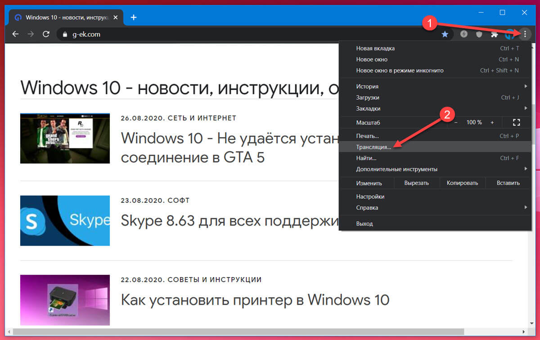Click the 'СОВЕТЫ И ИНСТРУКЦИИ' category label
Screen dimensions: 540x340
click(215, 280)
